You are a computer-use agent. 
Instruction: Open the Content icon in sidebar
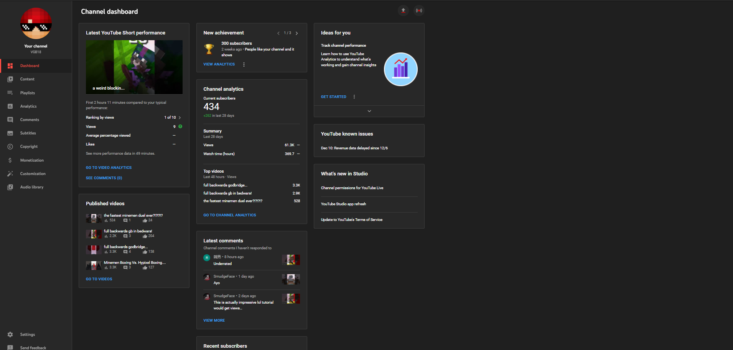tap(10, 79)
